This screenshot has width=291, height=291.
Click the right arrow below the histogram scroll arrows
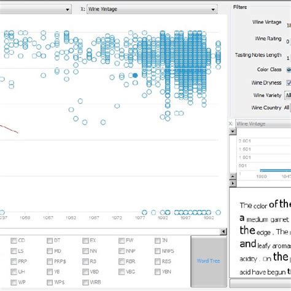233,183
